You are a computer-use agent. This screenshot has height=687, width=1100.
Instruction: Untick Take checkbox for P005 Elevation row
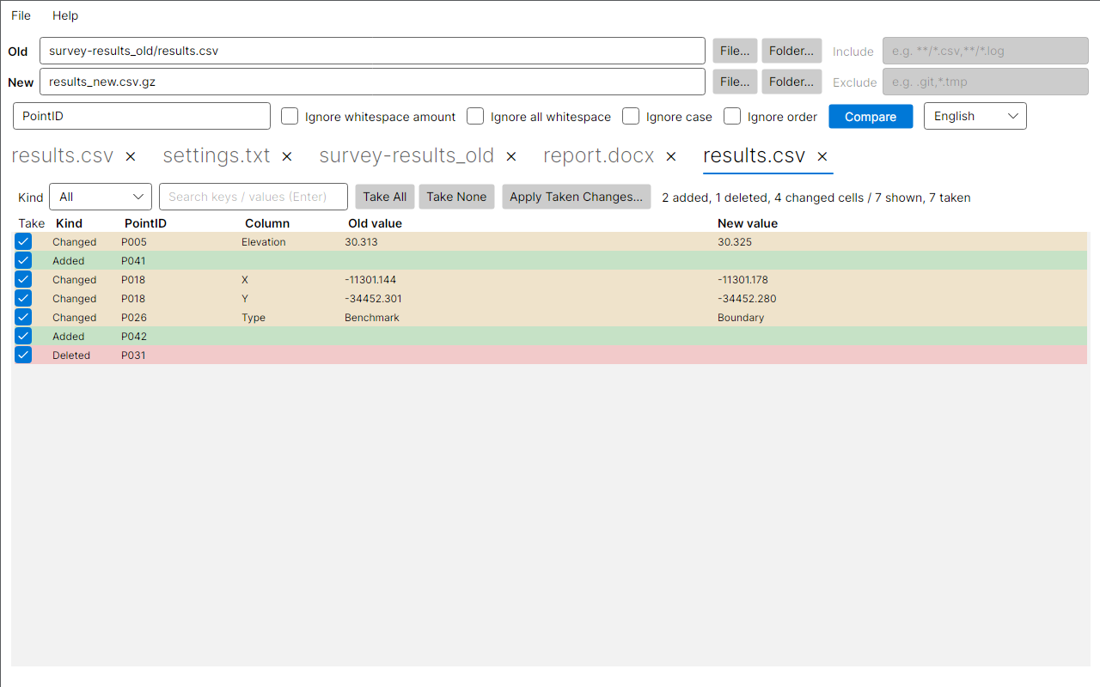[23, 242]
